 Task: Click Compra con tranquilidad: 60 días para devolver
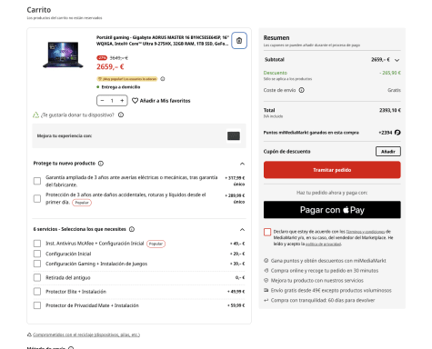(323, 300)
